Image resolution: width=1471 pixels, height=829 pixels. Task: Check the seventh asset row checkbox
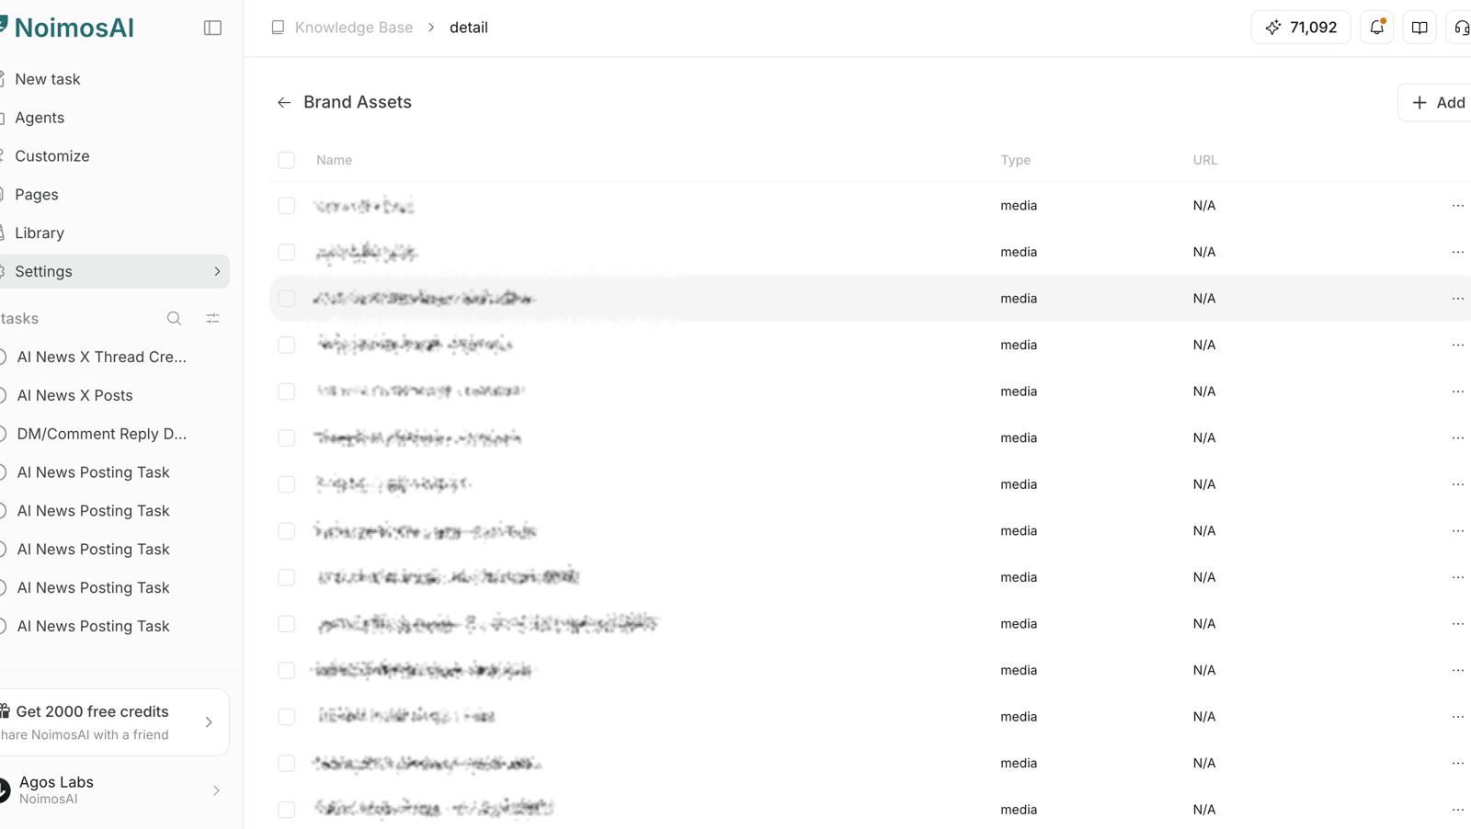(287, 484)
